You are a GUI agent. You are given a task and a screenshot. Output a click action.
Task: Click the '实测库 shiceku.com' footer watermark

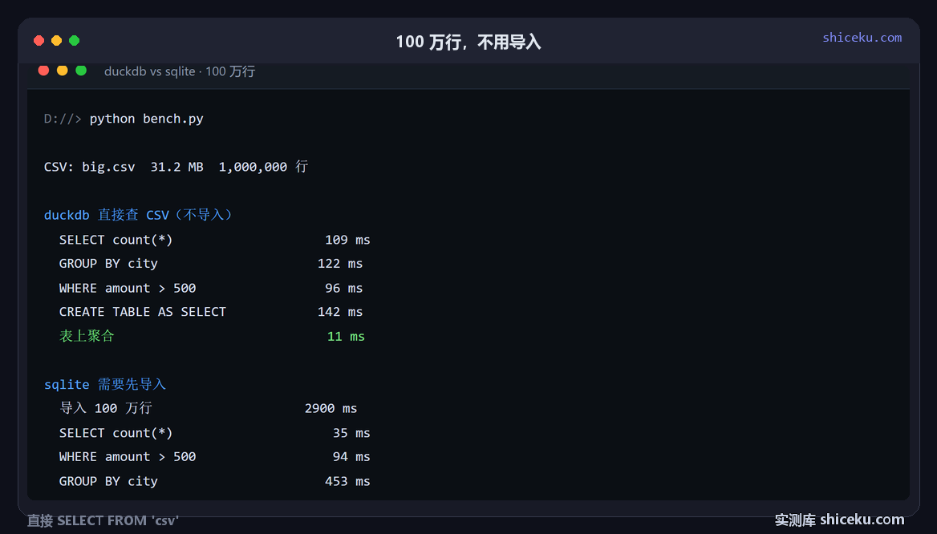[x=840, y=520]
